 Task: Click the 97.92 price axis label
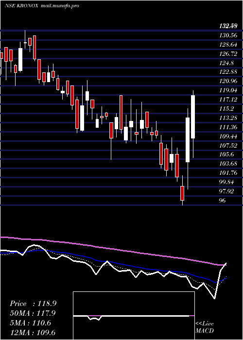[227, 191]
